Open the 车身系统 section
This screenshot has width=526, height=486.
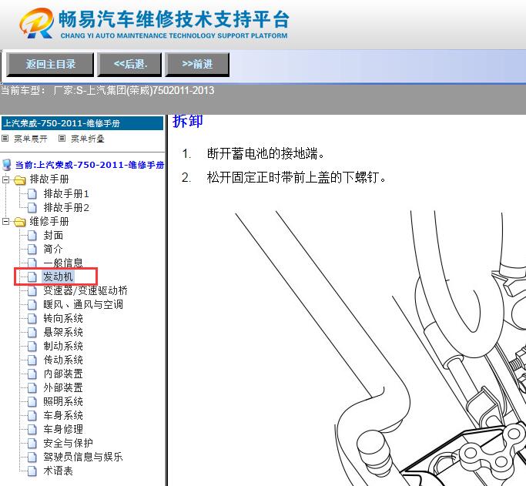point(62,415)
